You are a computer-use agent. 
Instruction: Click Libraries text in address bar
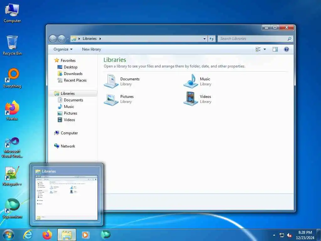(89, 39)
